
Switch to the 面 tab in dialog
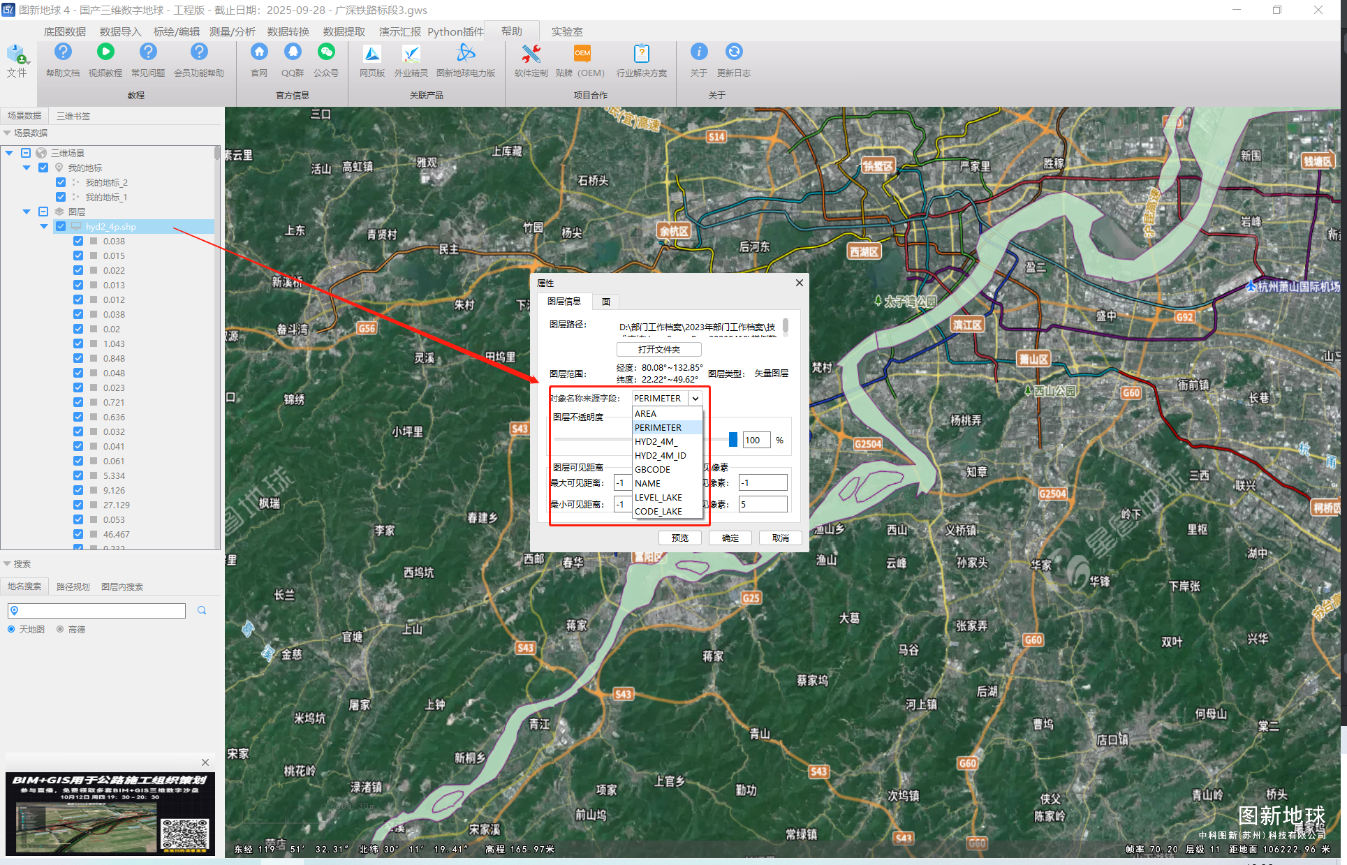click(x=606, y=302)
